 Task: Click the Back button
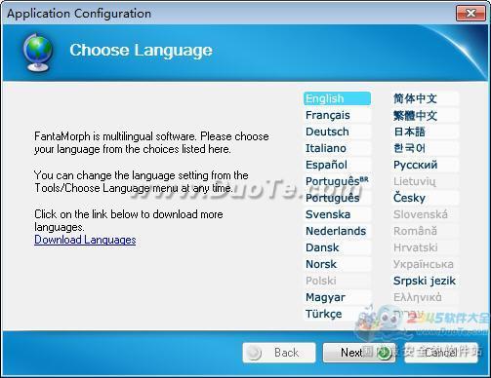(x=279, y=353)
